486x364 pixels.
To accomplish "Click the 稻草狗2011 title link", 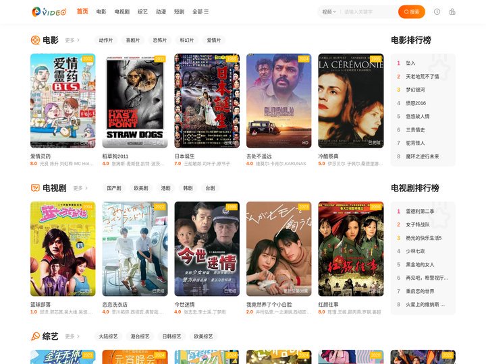I will [x=115, y=156].
